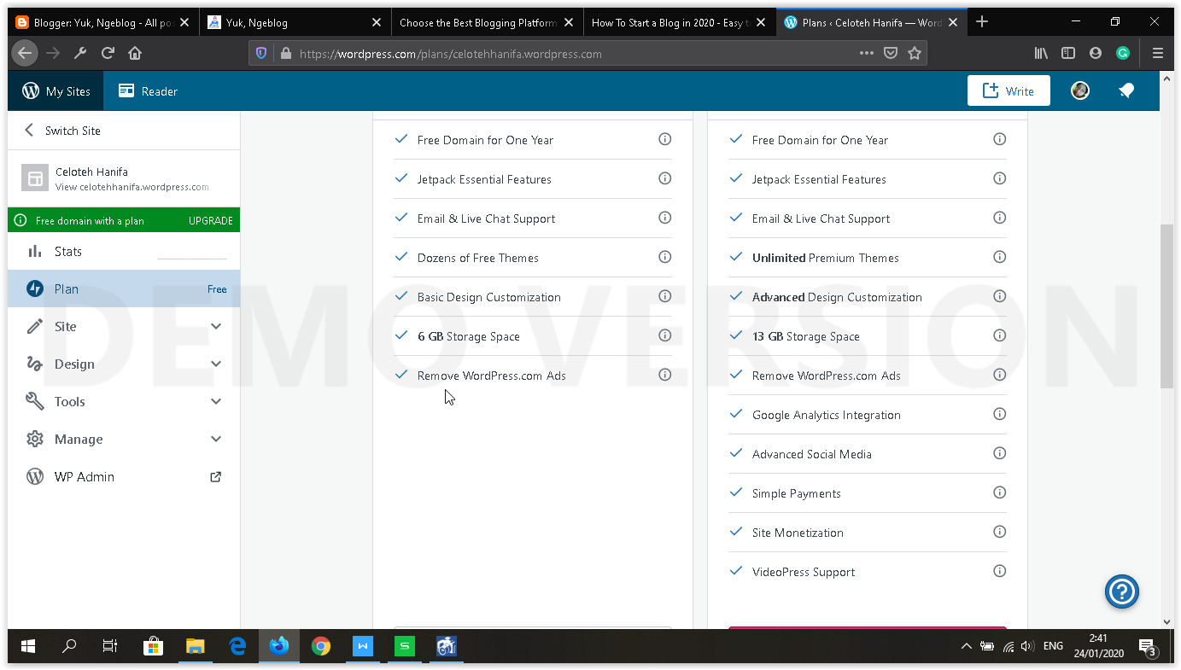Viewport: 1181px width, 670px height.
Task: Click Switch Site back arrow
Action: coord(29,131)
